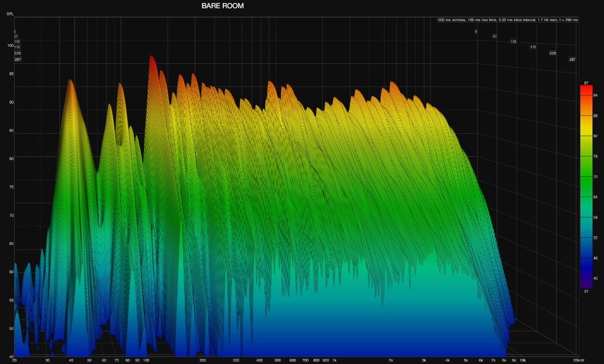Click the purple bottom of the color scale

pyautogui.click(x=585, y=285)
